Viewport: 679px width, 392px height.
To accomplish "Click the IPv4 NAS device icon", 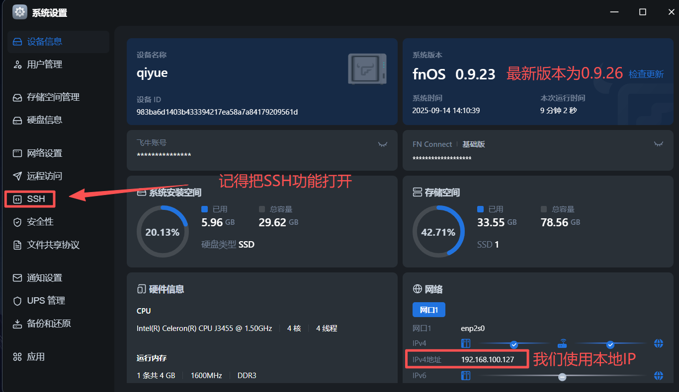I will click(x=466, y=343).
